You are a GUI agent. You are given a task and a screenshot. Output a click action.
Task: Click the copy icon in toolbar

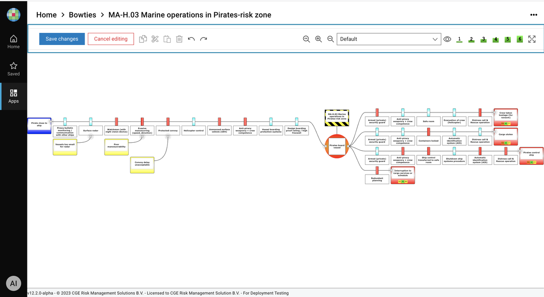pyautogui.click(x=143, y=39)
